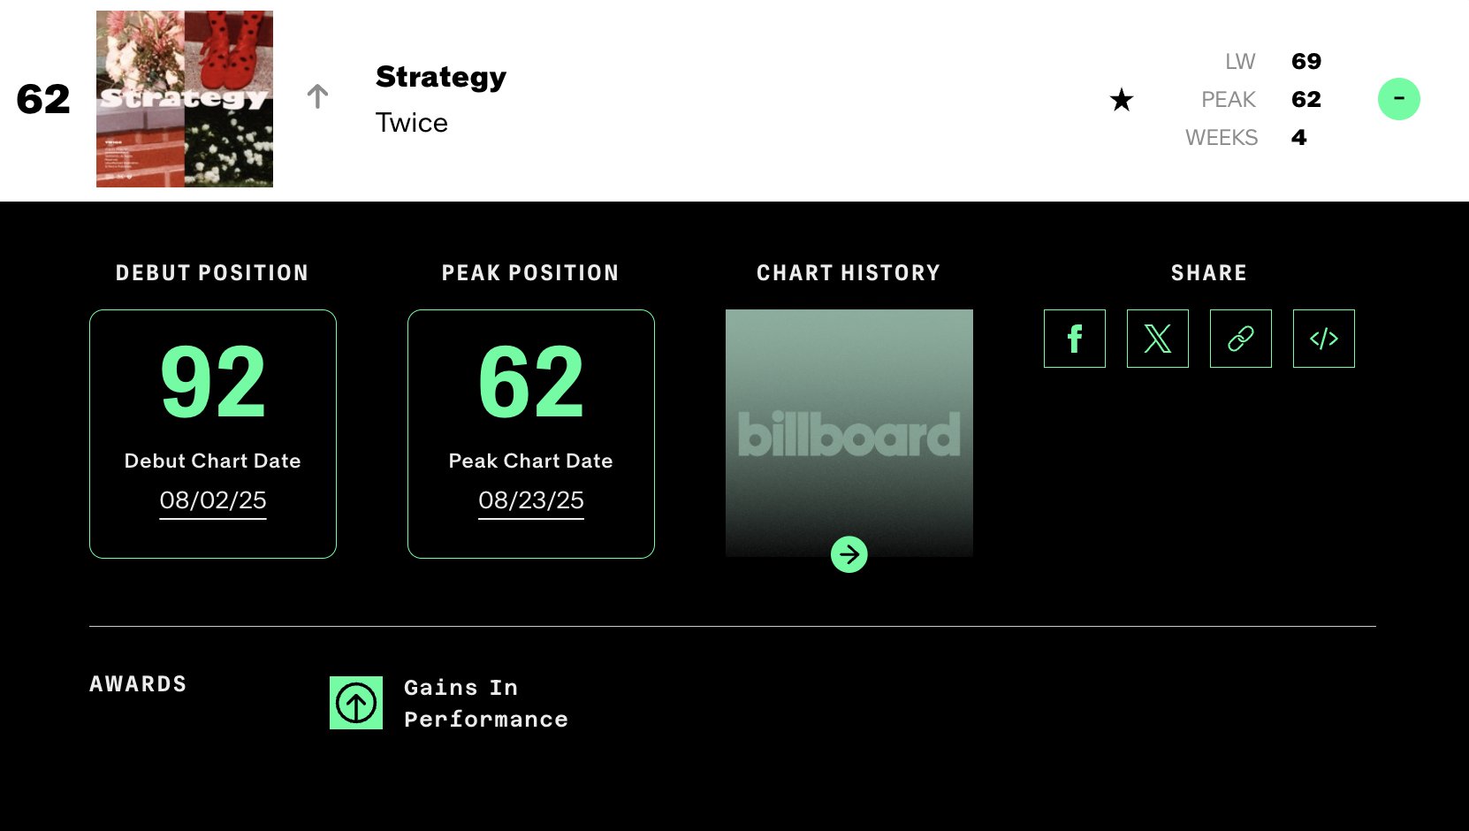Share Strategy on X (Twitter)
The height and width of the screenshot is (831, 1469).
click(1157, 339)
